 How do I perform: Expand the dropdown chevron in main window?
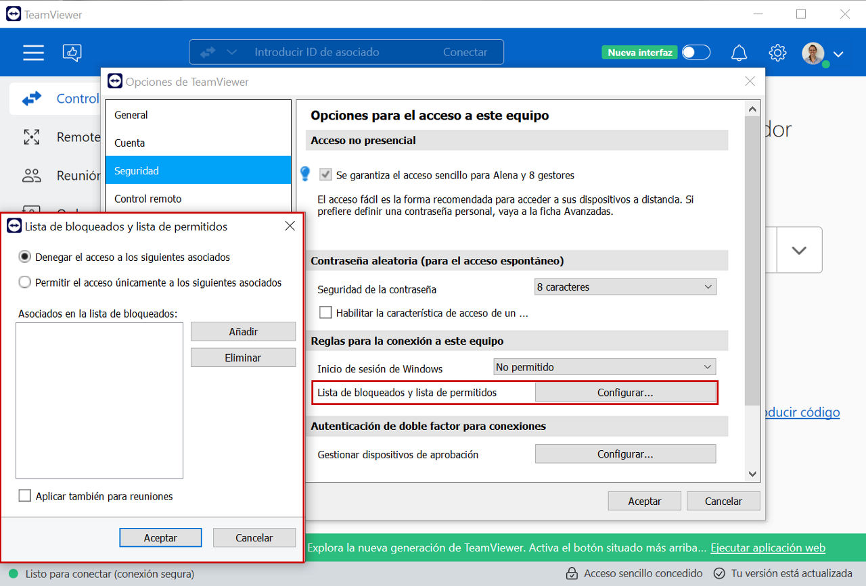coord(799,250)
